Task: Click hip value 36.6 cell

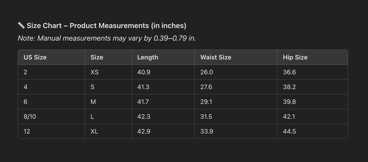Action: [289, 72]
